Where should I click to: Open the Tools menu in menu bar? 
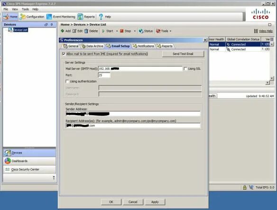25,9
